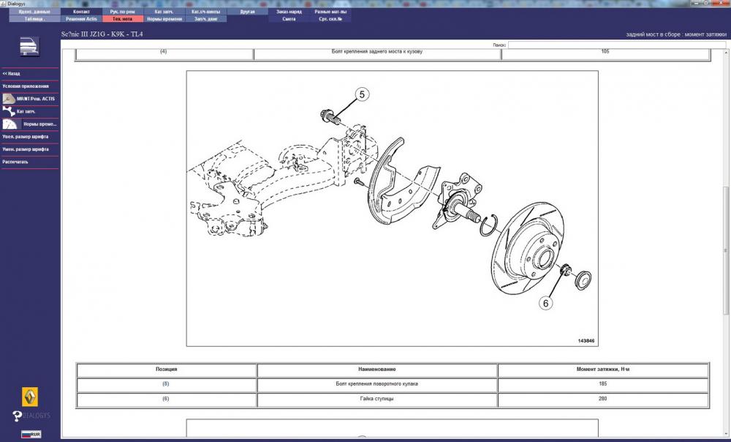Click the Поиск search input field

pos(617,45)
